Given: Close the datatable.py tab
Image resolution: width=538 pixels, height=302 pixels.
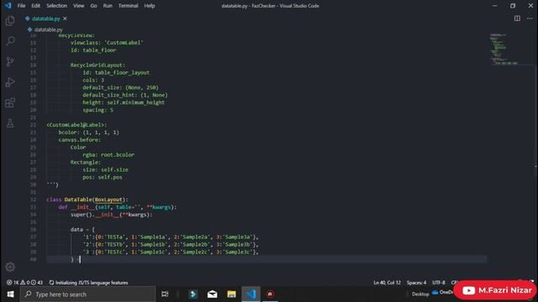Looking at the screenshot, I should point(65,18).
